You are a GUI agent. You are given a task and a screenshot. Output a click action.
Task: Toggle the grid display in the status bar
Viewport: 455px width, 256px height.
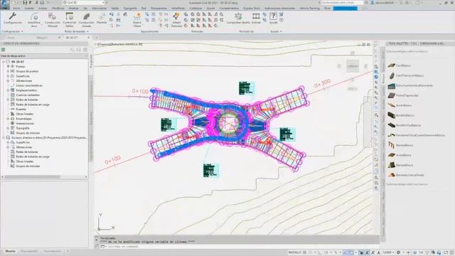pos(305,252)
